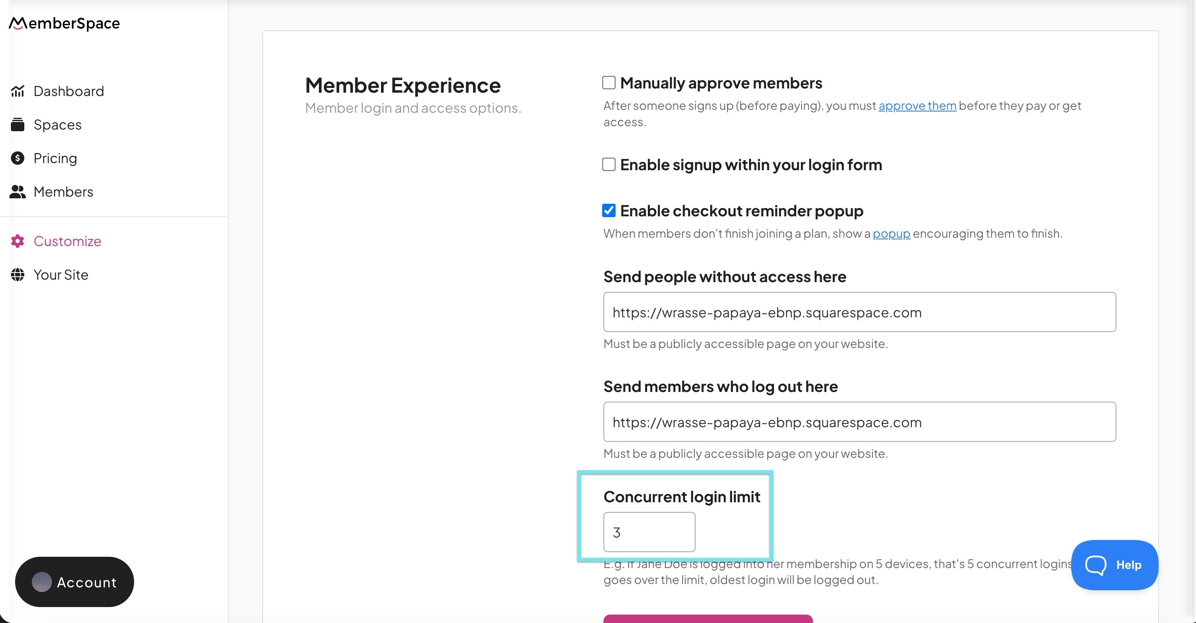Screen dimensions: 1196x623
Task: Click the Pricing dollar icon
Action: (x=18, y=158)
